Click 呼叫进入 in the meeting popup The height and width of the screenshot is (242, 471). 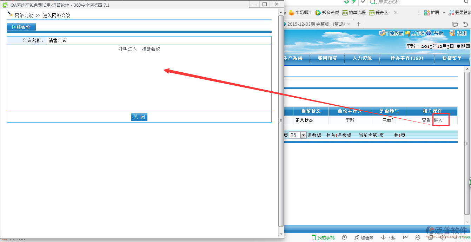[x=128, y=49]
